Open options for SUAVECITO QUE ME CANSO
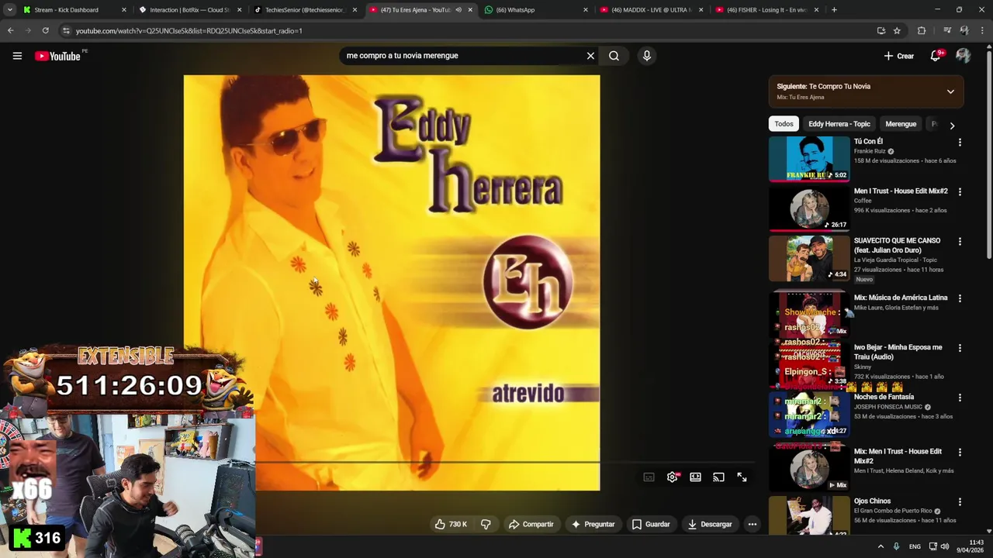 tap(960, 241)
